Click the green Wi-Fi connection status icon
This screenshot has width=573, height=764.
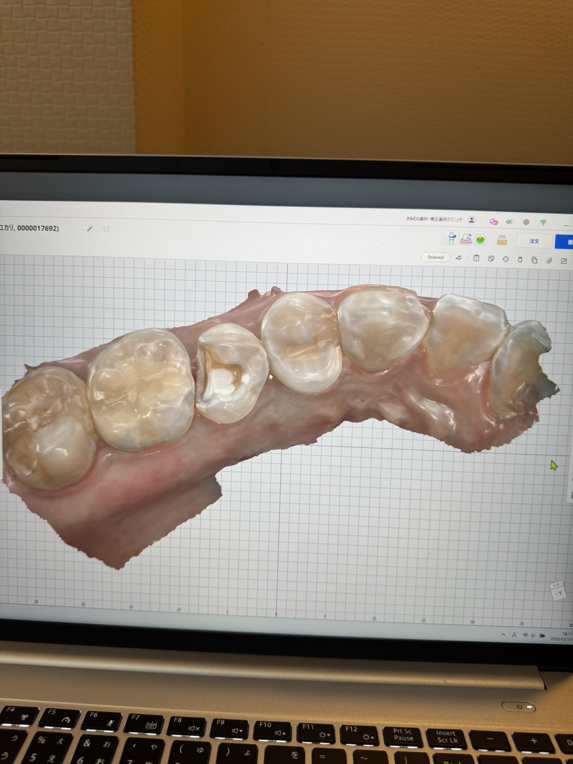[x=543, y=222]
